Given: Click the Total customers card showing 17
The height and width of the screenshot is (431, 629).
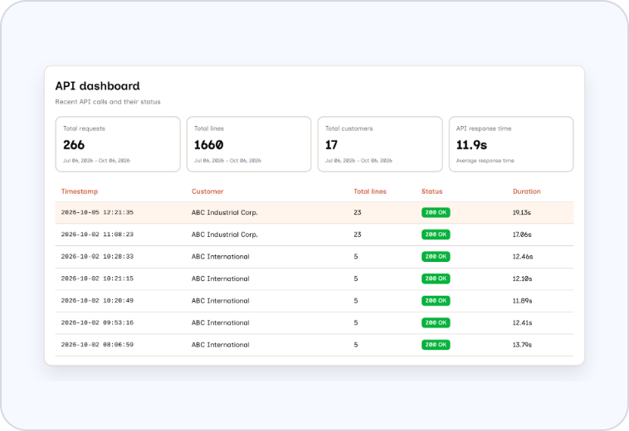Looking at the screenshot, I should (380, 144).
